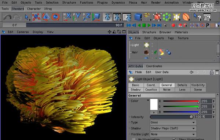Open the green Array modeling objects icon
The width and height of the screenshot is (220, 140).
pyautogui.click(x=167, y=17)
